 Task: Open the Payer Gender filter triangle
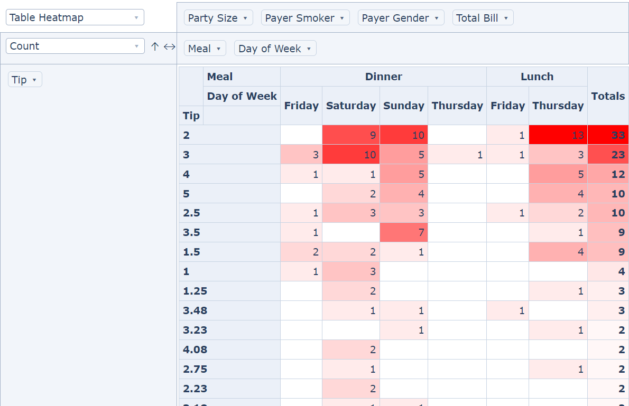click(437, 18)
